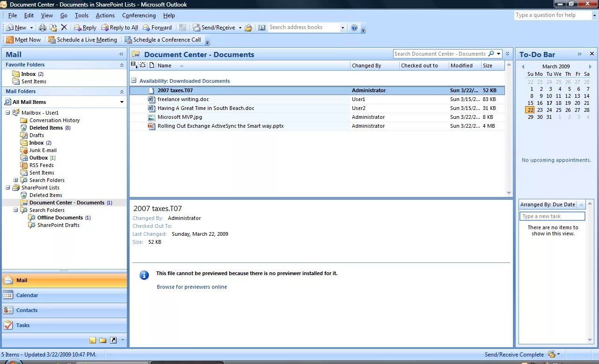Open the All Mail Items dropdown

click(x=122, y=102)
